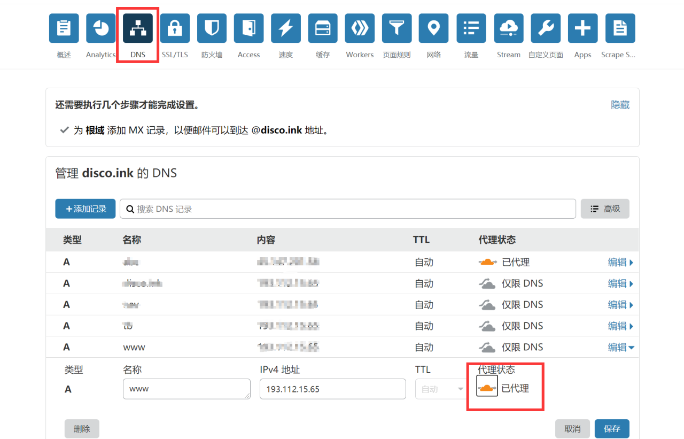This screenshot has width=684, height=439.
Task: Click the 名称 column header
Action: coord(131,240)
